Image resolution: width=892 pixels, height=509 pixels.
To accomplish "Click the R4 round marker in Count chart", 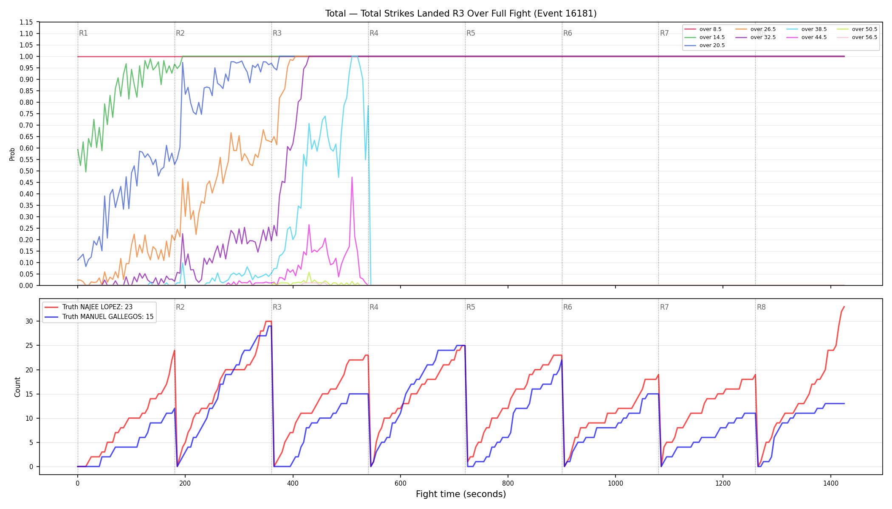I will (374, 307).
